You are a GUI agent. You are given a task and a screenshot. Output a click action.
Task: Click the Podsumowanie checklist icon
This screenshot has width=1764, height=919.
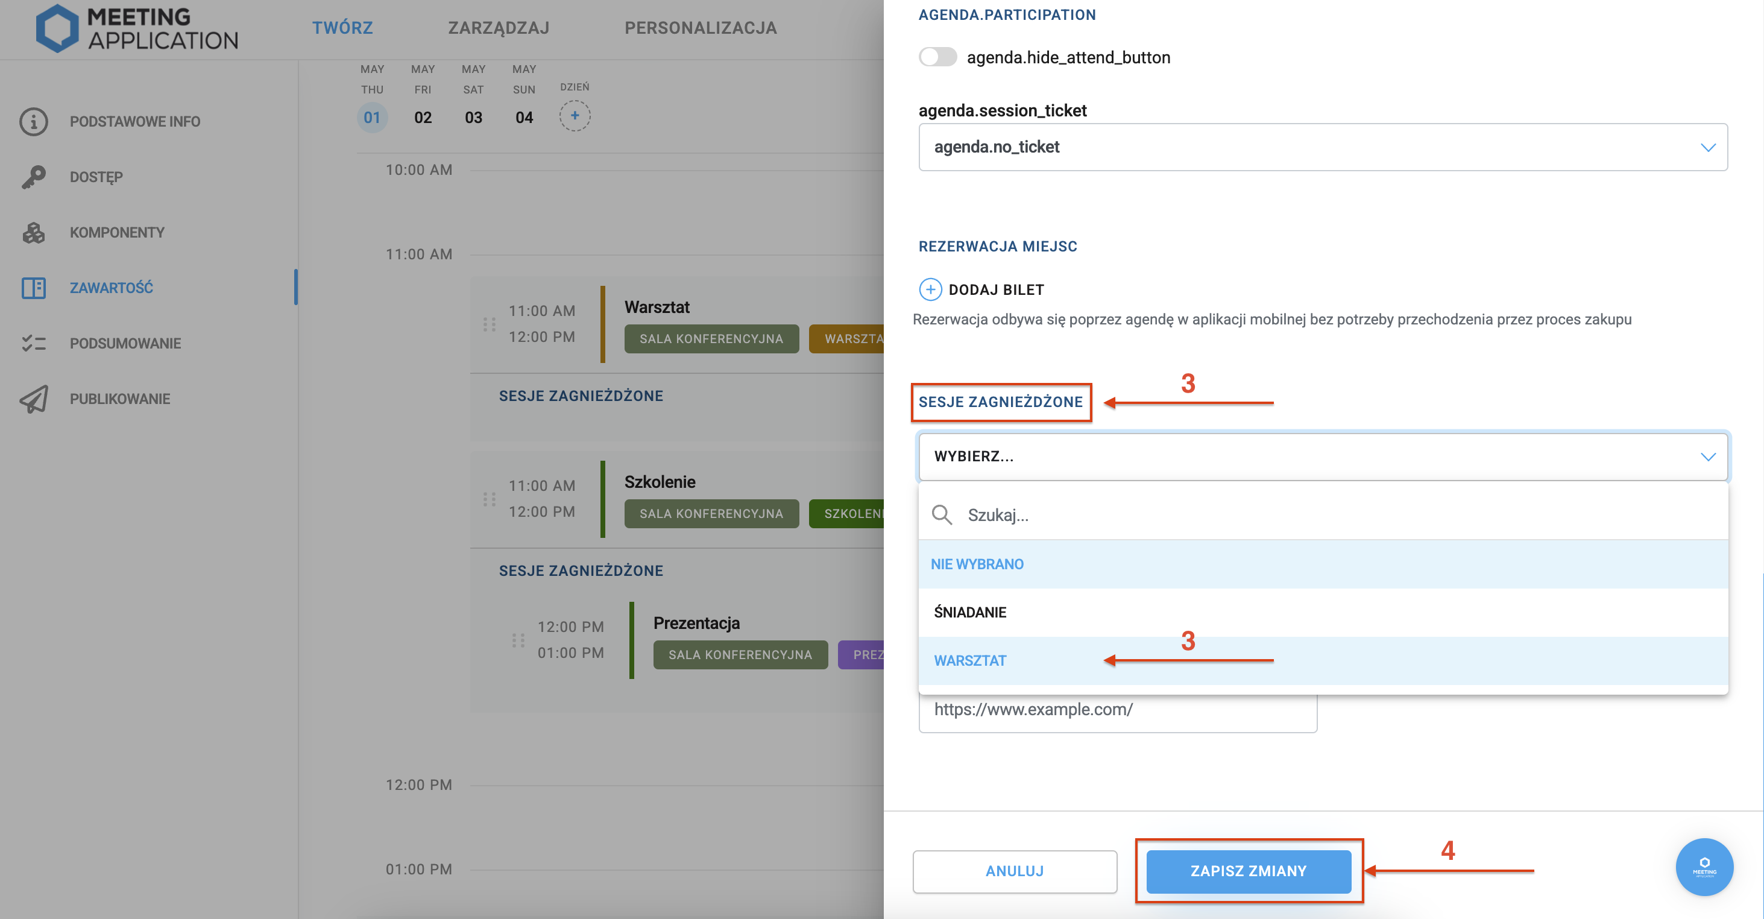pyautogui.click(x=34, y=343)
